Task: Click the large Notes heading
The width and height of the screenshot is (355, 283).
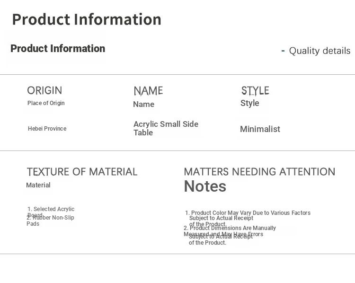Action: pyautogui.click(x=205, y=186)
